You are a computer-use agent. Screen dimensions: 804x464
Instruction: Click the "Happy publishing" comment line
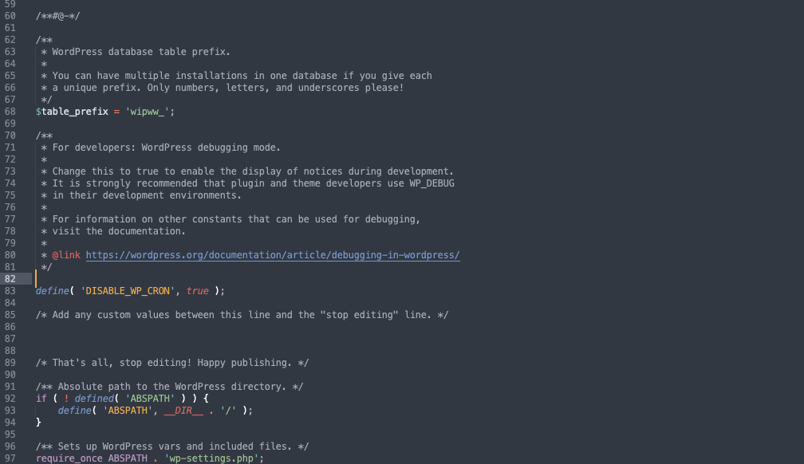pos(172,363)
